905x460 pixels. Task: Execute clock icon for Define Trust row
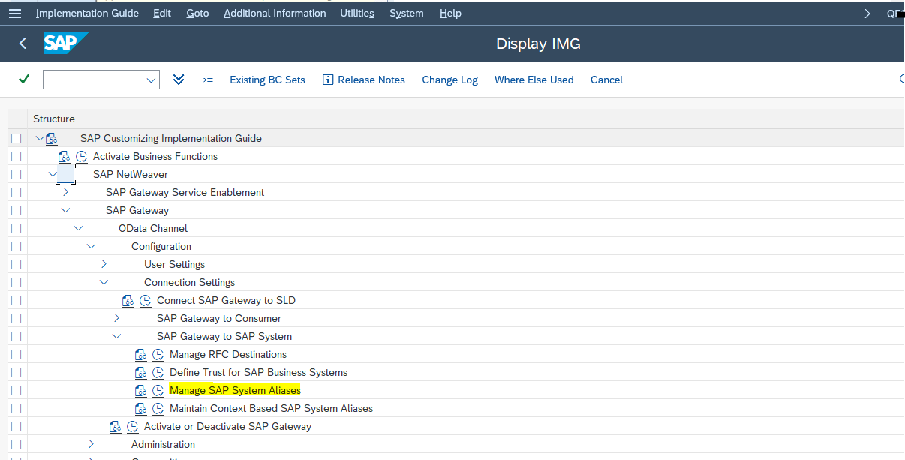(158, 372)
